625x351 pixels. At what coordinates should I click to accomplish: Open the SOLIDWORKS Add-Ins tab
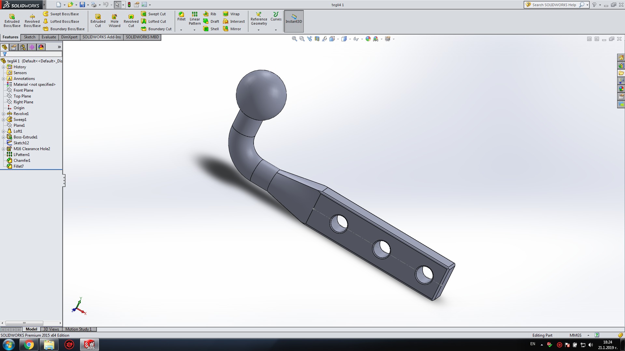coord(102,37)
